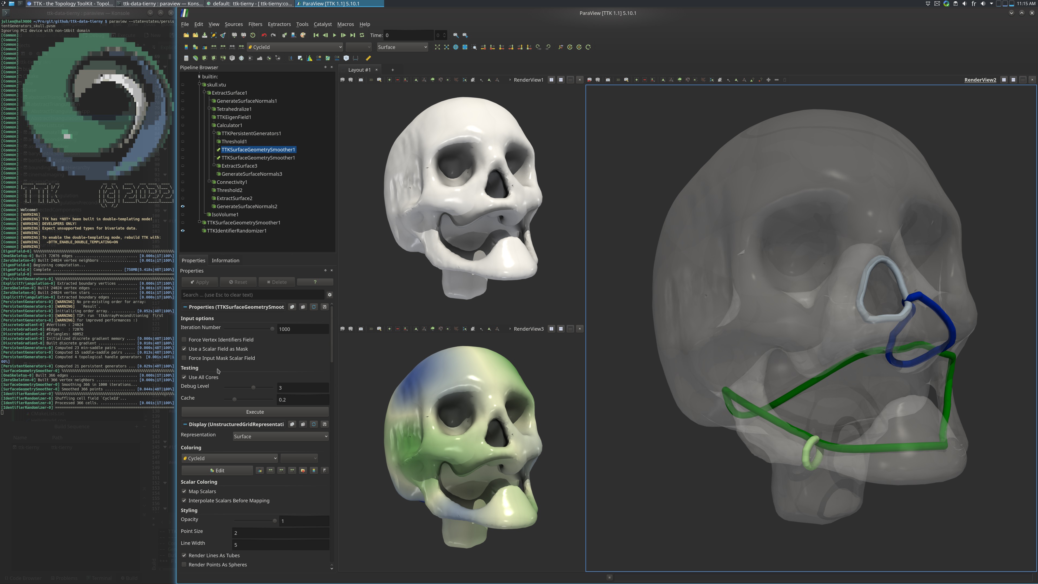Enable Force Vertex Identifiers Field checkbox
The height and width of the screenshot is (584, 1038).
pos(185,340)
